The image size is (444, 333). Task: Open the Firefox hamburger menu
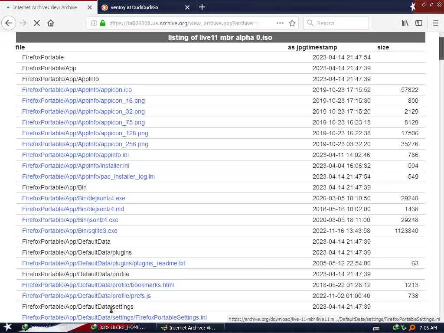435,23
